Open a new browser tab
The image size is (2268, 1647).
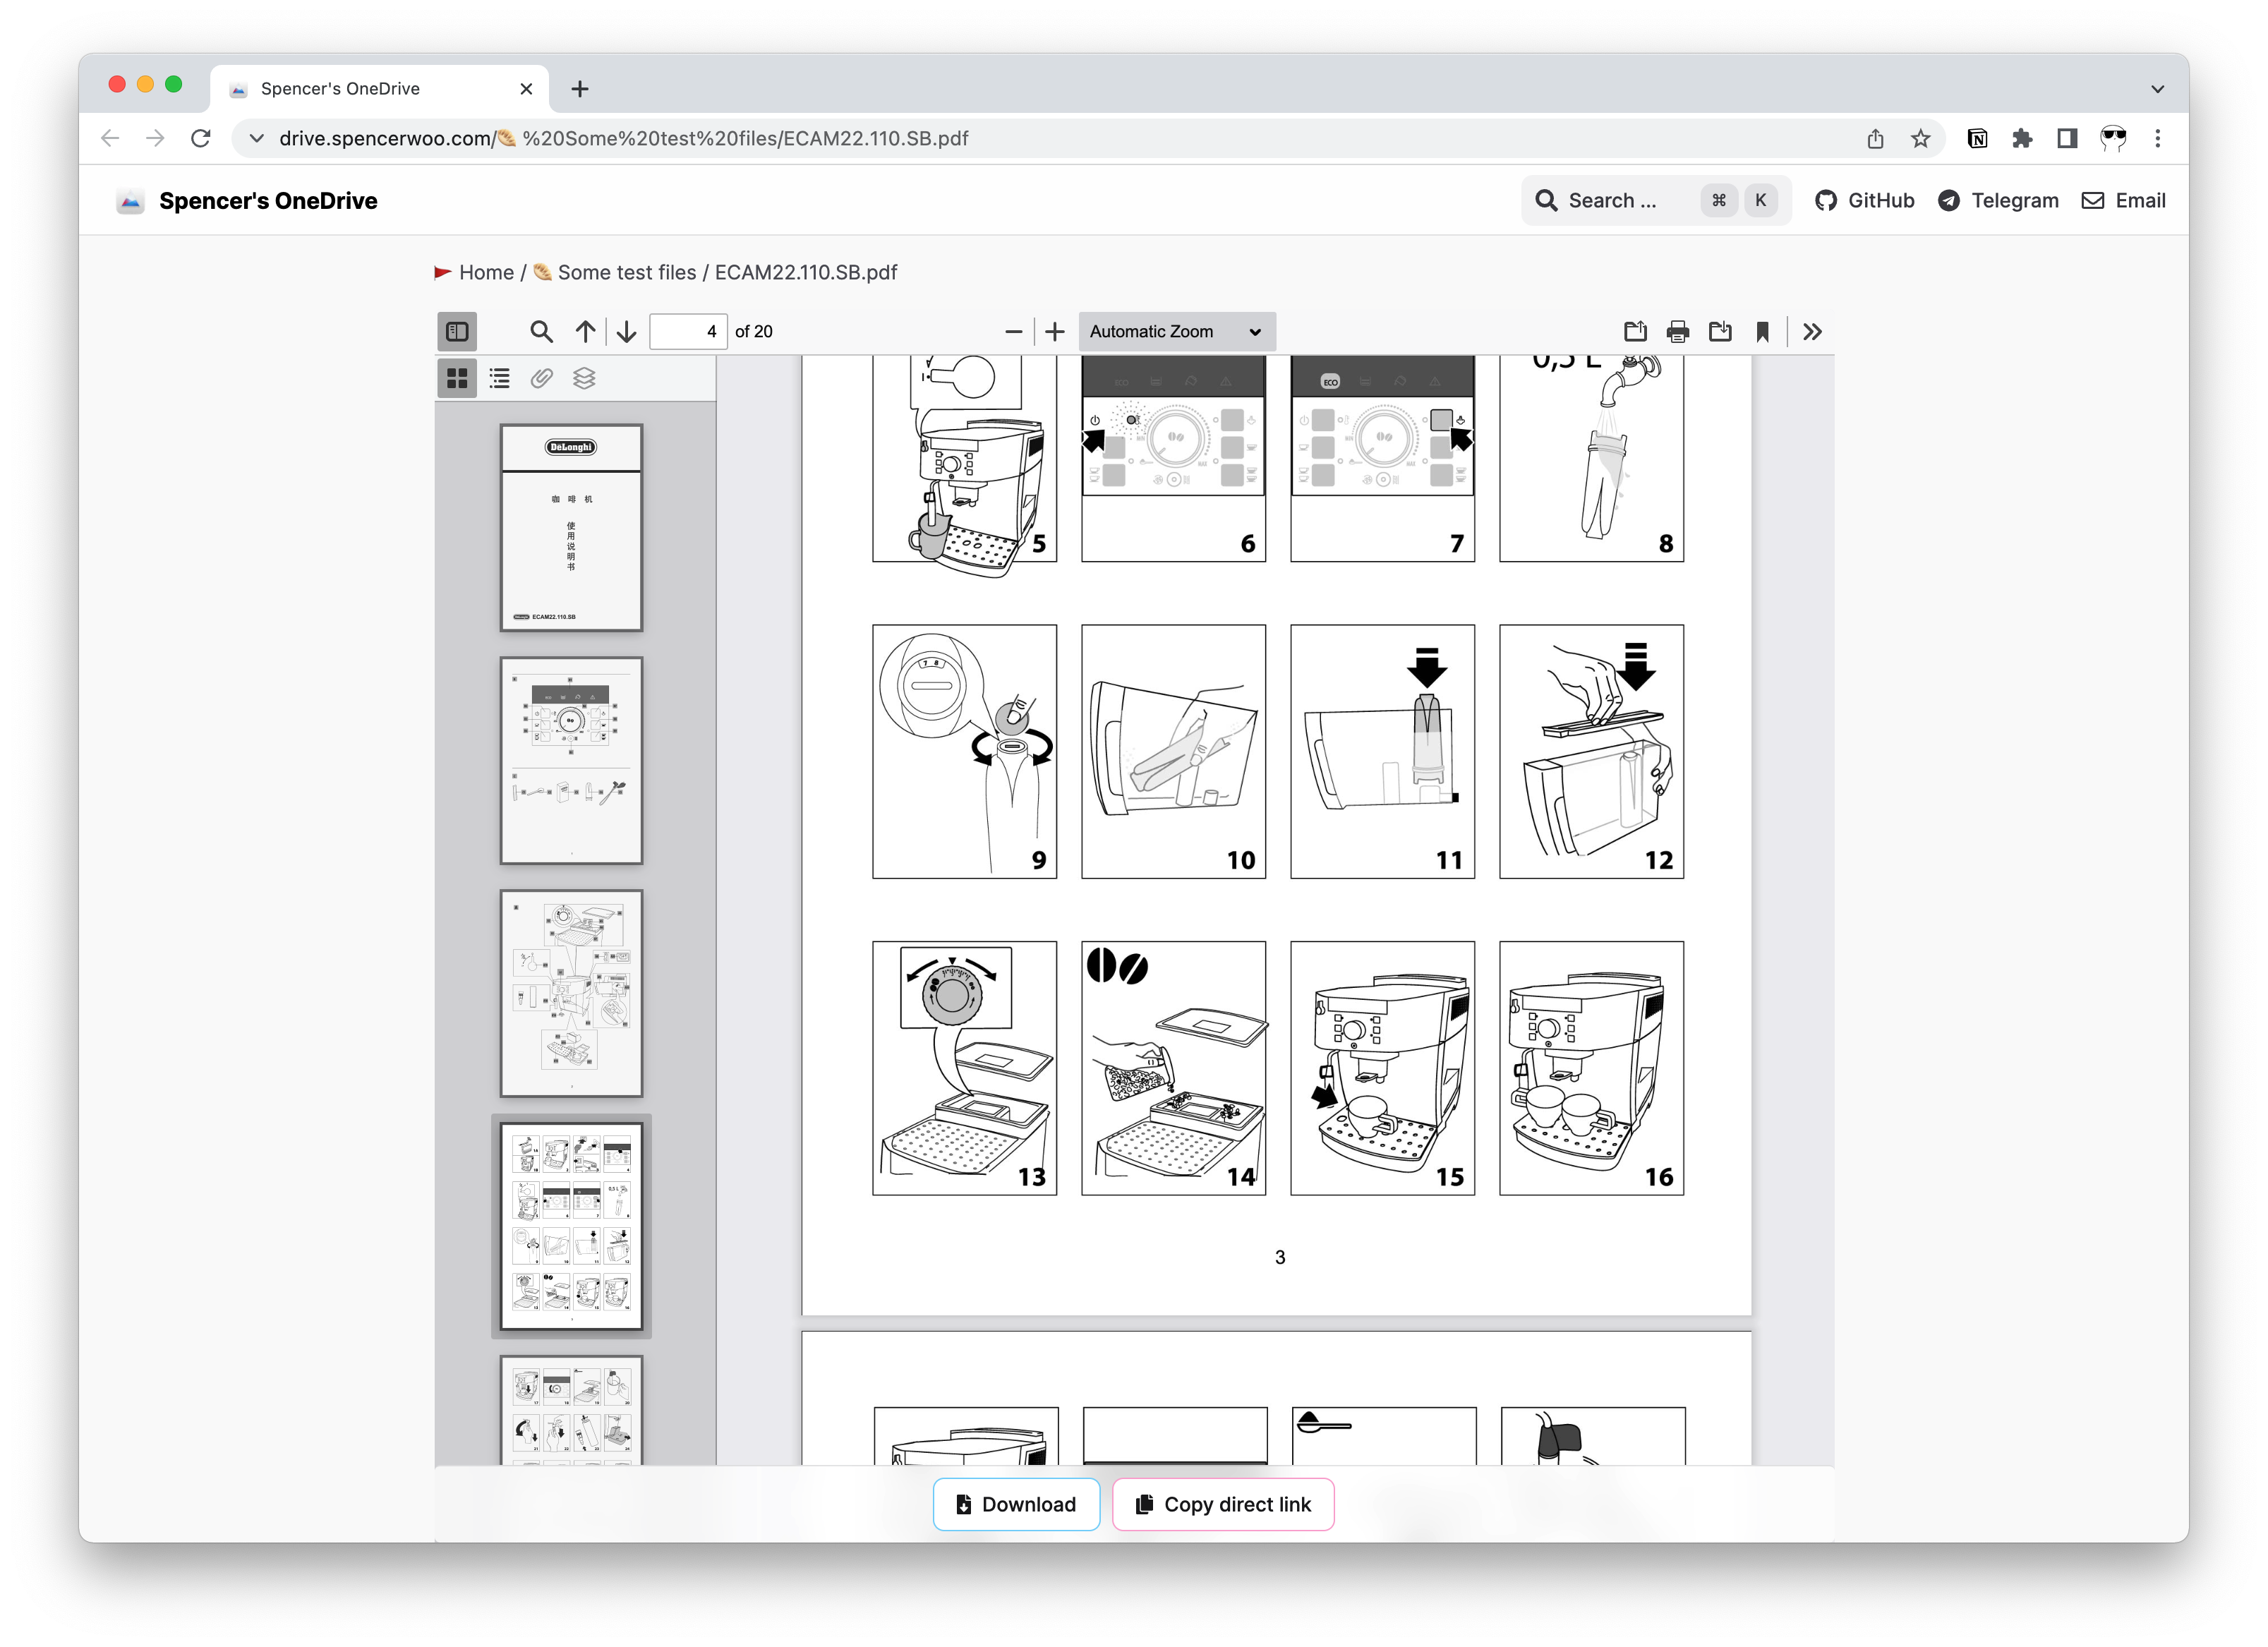580,89
